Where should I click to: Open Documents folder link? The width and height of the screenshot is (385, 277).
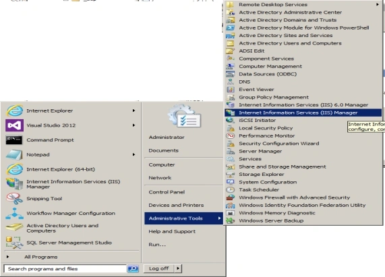163,150
